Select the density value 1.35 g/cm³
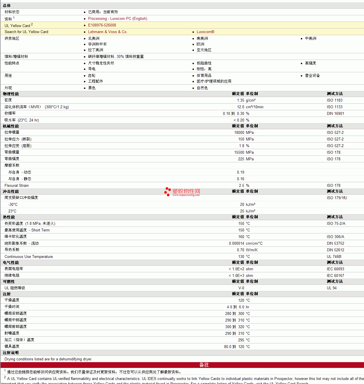This screenshot has width=364, height=384. (246, 100)
